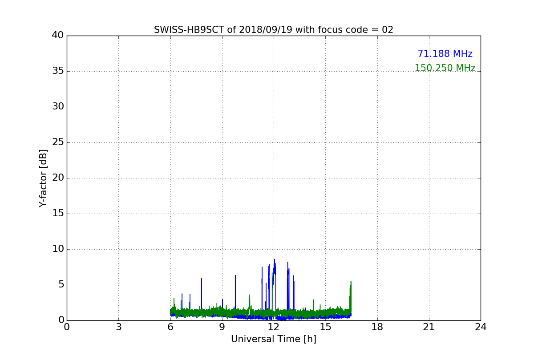The width and height of the screenshot is (534, 356).
Task: Click the y-axis tick value 10
Action: tap(58, 249)
